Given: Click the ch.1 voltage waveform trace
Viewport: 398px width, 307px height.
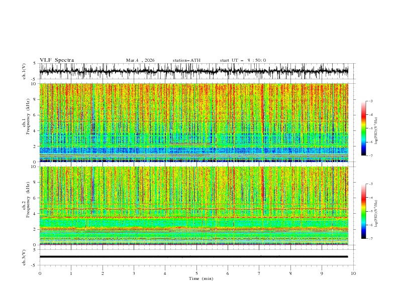Looking at the screenshot, I should [x=193, y=71].
